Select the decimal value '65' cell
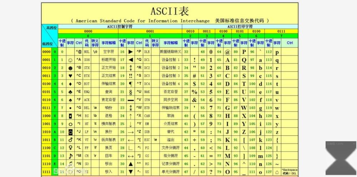Screen dimensions: 357x177 click(x=219, y=60)
